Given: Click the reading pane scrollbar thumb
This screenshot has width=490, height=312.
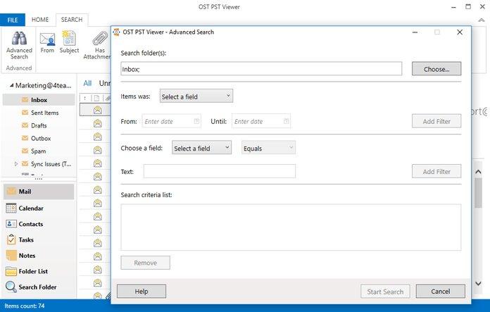Looking at the screenshot, I should (478, 193).
